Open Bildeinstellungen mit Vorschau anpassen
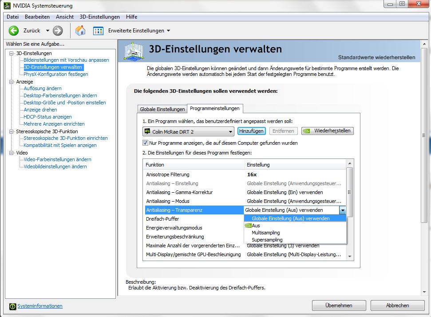The height and width of the screenshot is (317, 431). pos(66,60)
